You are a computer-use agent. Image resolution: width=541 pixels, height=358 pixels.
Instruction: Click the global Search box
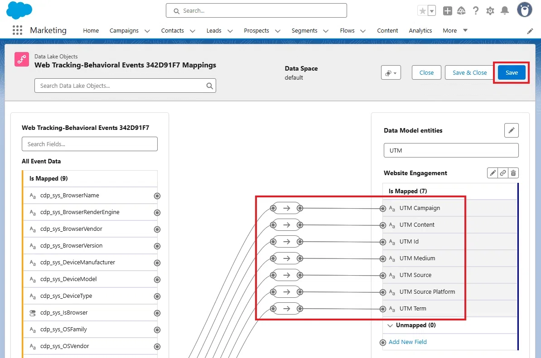pyautogui.click(x=256, y=11)
